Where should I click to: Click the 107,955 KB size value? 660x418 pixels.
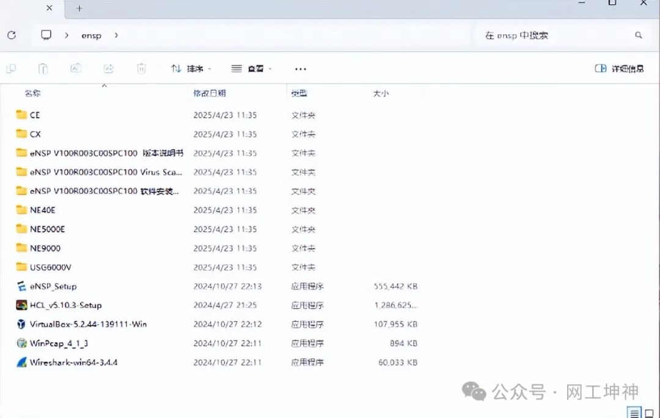pyautogui.click(x=395, y=324)
